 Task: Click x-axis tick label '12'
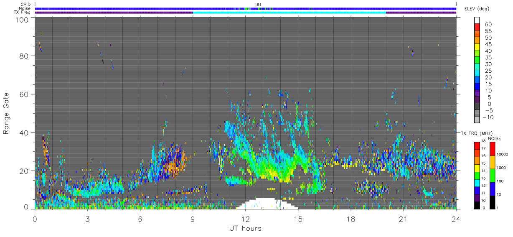(x=245, y=218)
